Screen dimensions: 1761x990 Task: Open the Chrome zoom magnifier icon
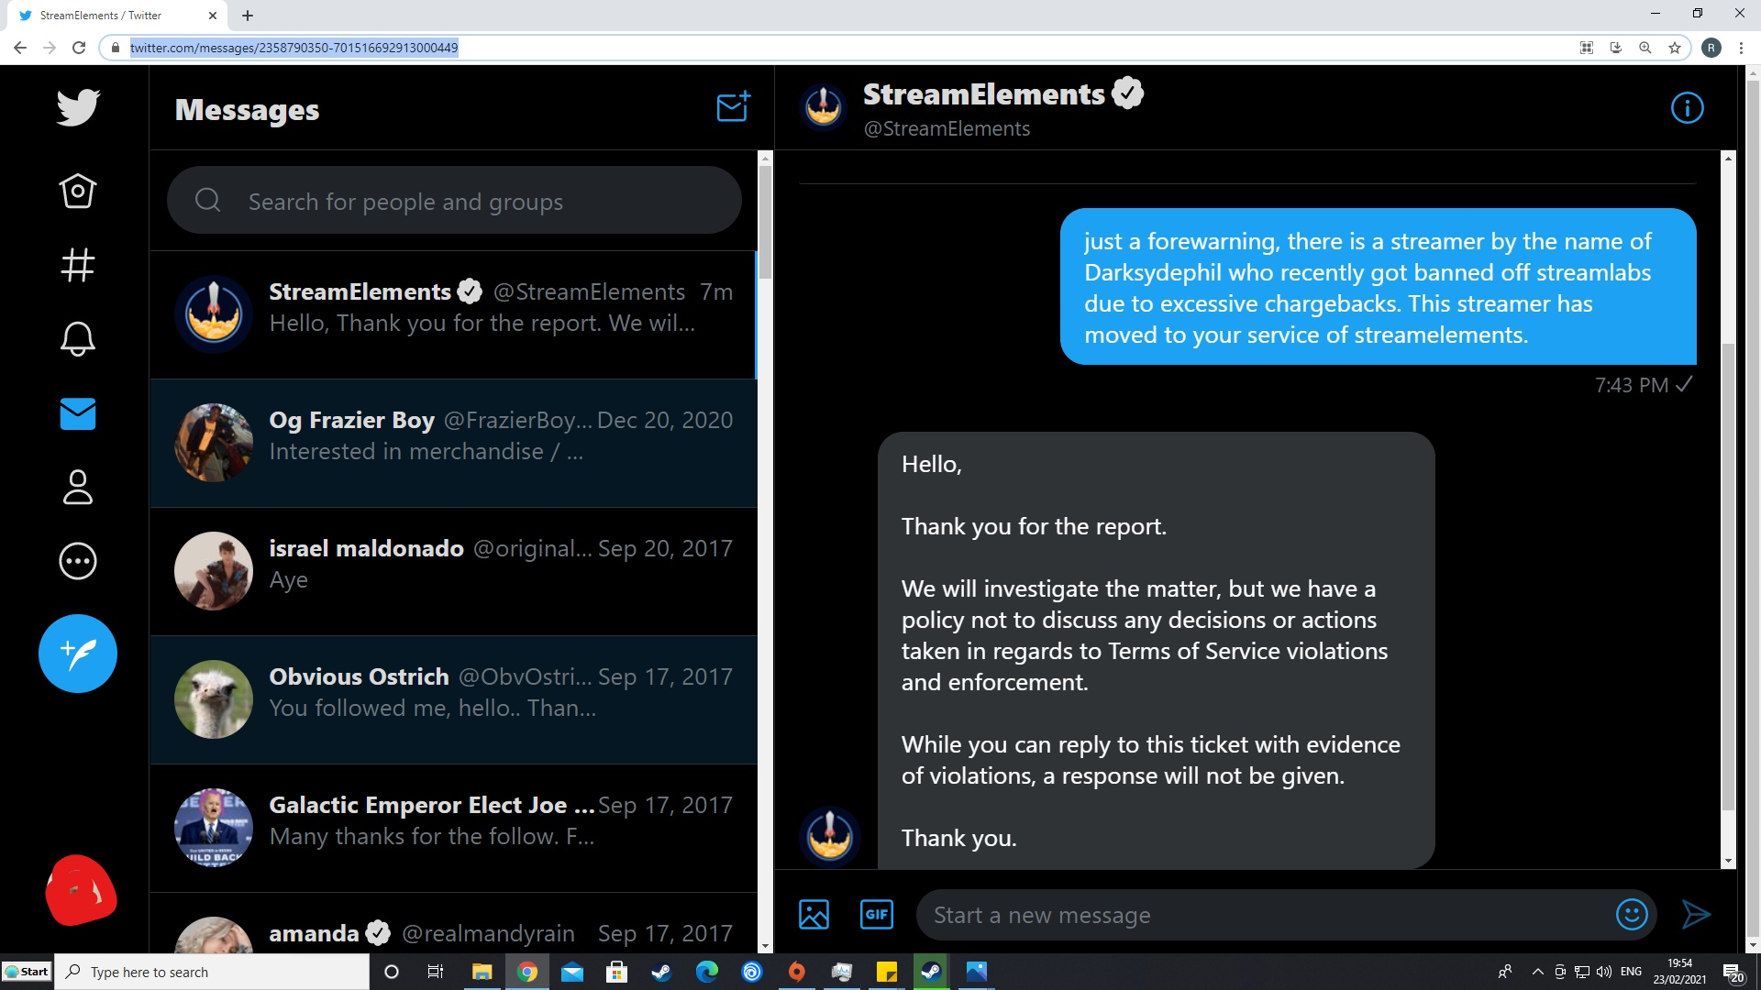pos(1645,48)
